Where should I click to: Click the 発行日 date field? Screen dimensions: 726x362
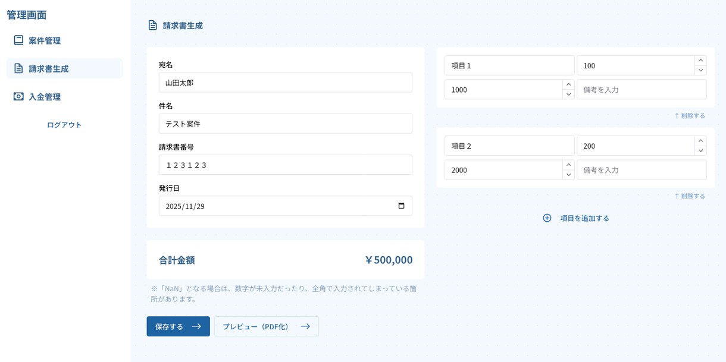tap(286, 206)
